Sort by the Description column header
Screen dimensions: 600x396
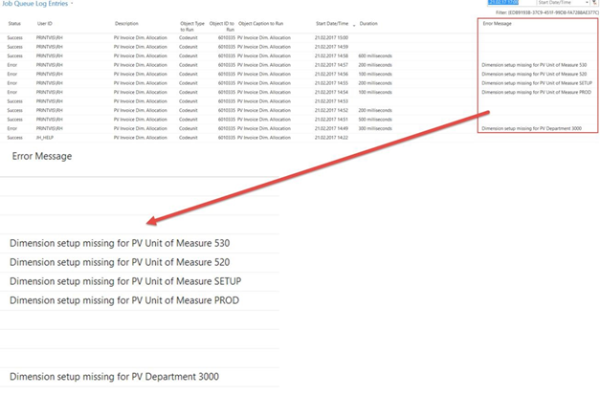(x=126, y=24)
